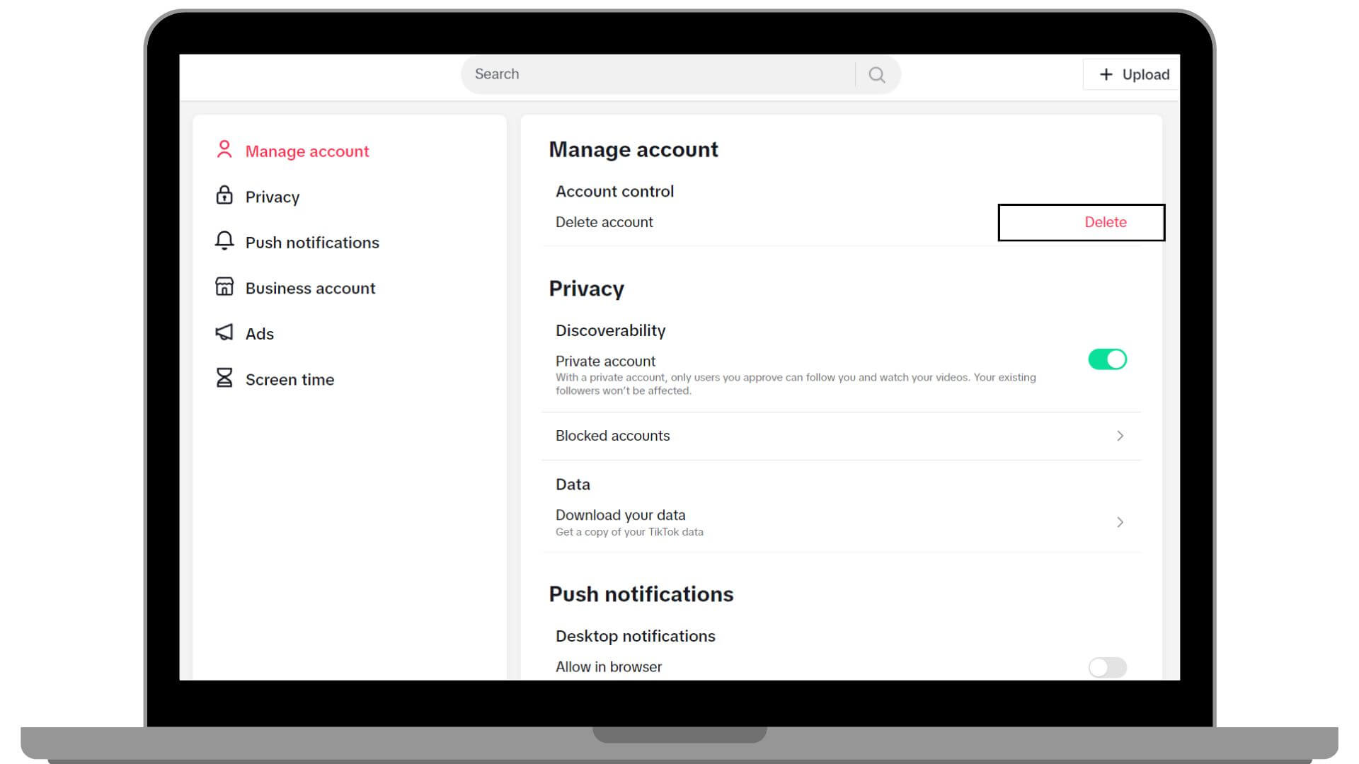Click the Discoverability subheading
This screenshot has height=764, width=1359.
(610, 330)
